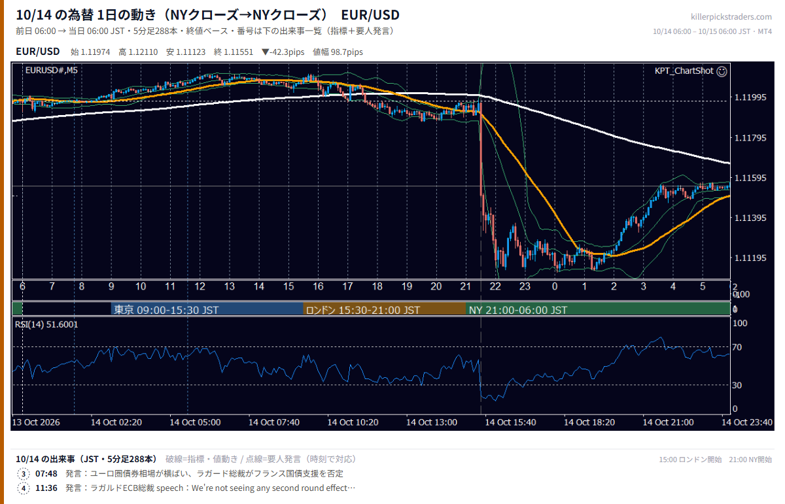This screenshot has height=504, width=785.
Task: Click the 14 Oct 05:00 time label
Action: click(x=195, y=422)
